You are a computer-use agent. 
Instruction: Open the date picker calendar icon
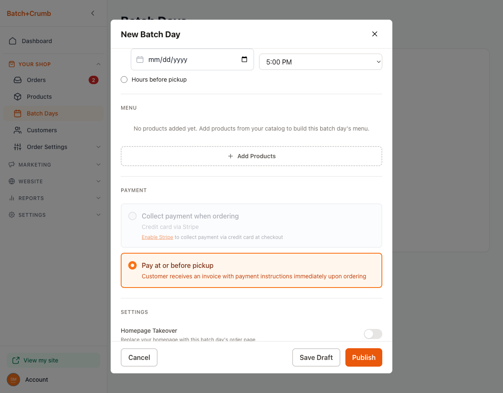[x=244, y=59]
